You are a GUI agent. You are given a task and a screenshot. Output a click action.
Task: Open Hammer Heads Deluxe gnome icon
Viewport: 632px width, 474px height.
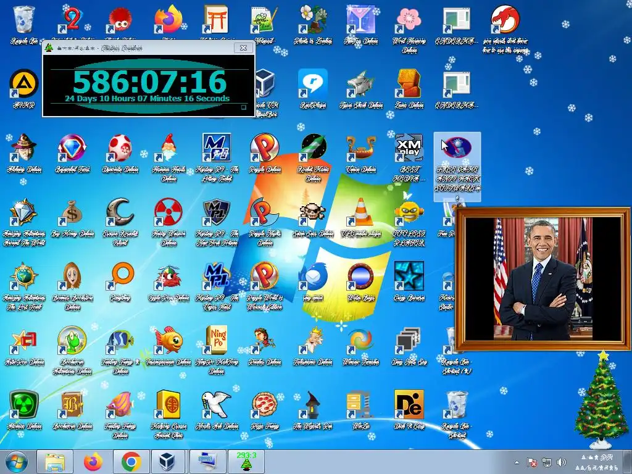tap(168, 148)
